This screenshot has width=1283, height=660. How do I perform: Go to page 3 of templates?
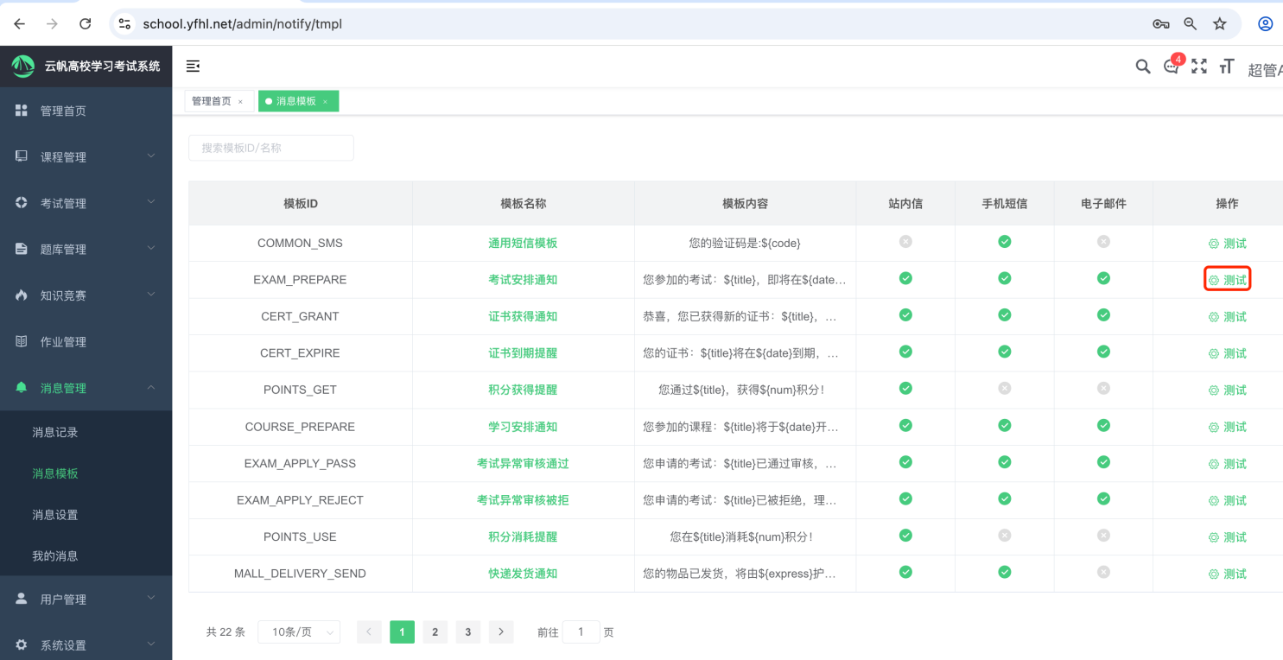pos(467,632)
